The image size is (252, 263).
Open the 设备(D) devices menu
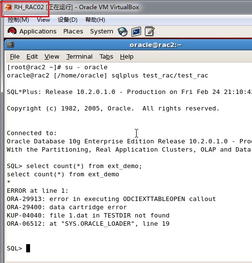(67, 20)
